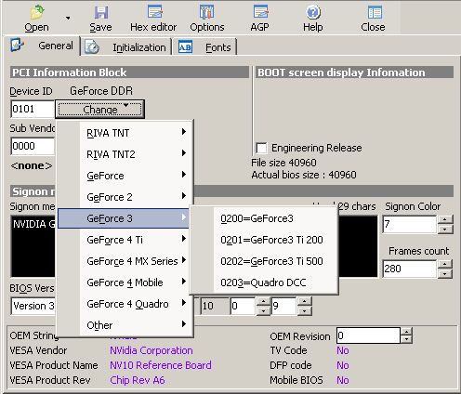Click the BIOS version field showing 0
The width and height of the screenshot is (461, 394).
coord(243,306)
